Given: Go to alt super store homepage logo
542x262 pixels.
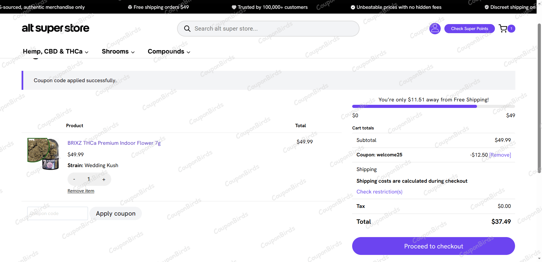Looking at the screenshot, I should click(56, 28).
